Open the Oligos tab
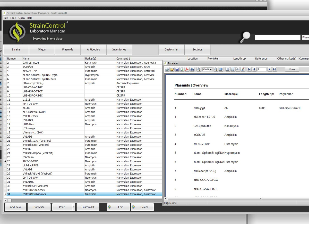The width and height of the screenshot is (309, 231). coord(42,50)
